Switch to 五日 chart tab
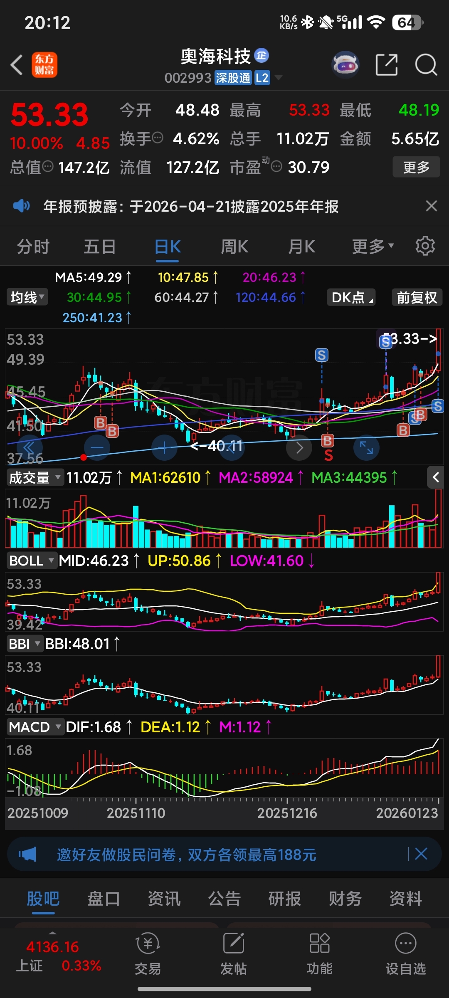The image size is (449, 998). 100,246
